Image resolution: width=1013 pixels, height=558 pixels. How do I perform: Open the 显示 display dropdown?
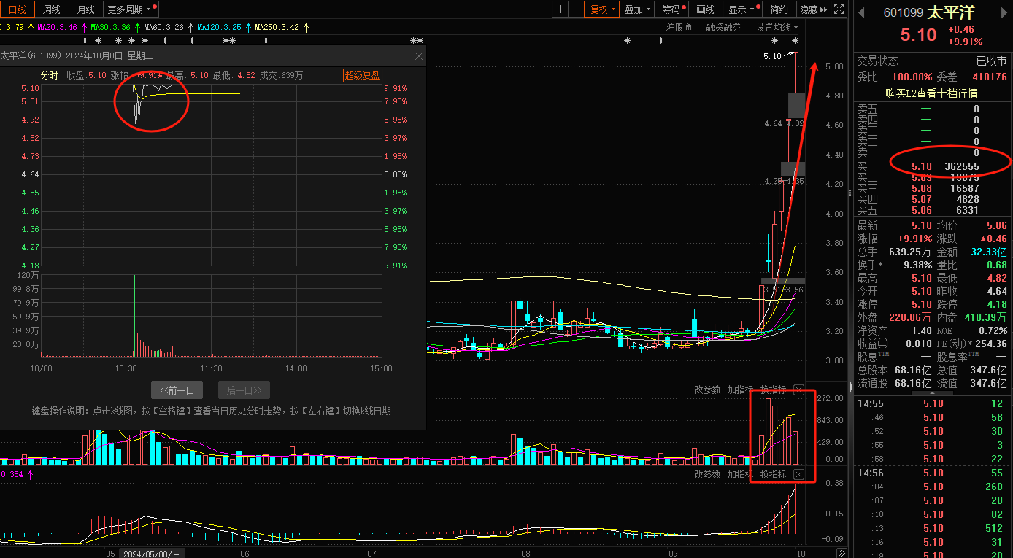742,9
